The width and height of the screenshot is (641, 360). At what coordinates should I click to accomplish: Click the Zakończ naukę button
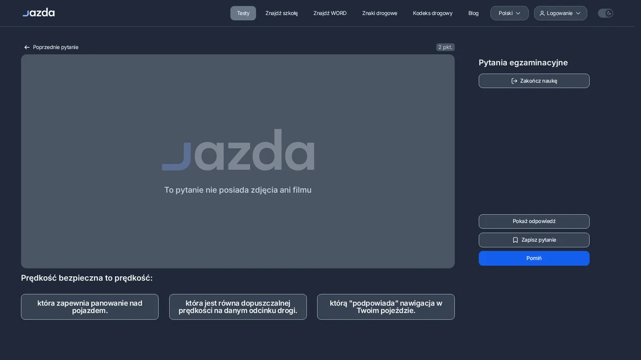click(534, 81)
